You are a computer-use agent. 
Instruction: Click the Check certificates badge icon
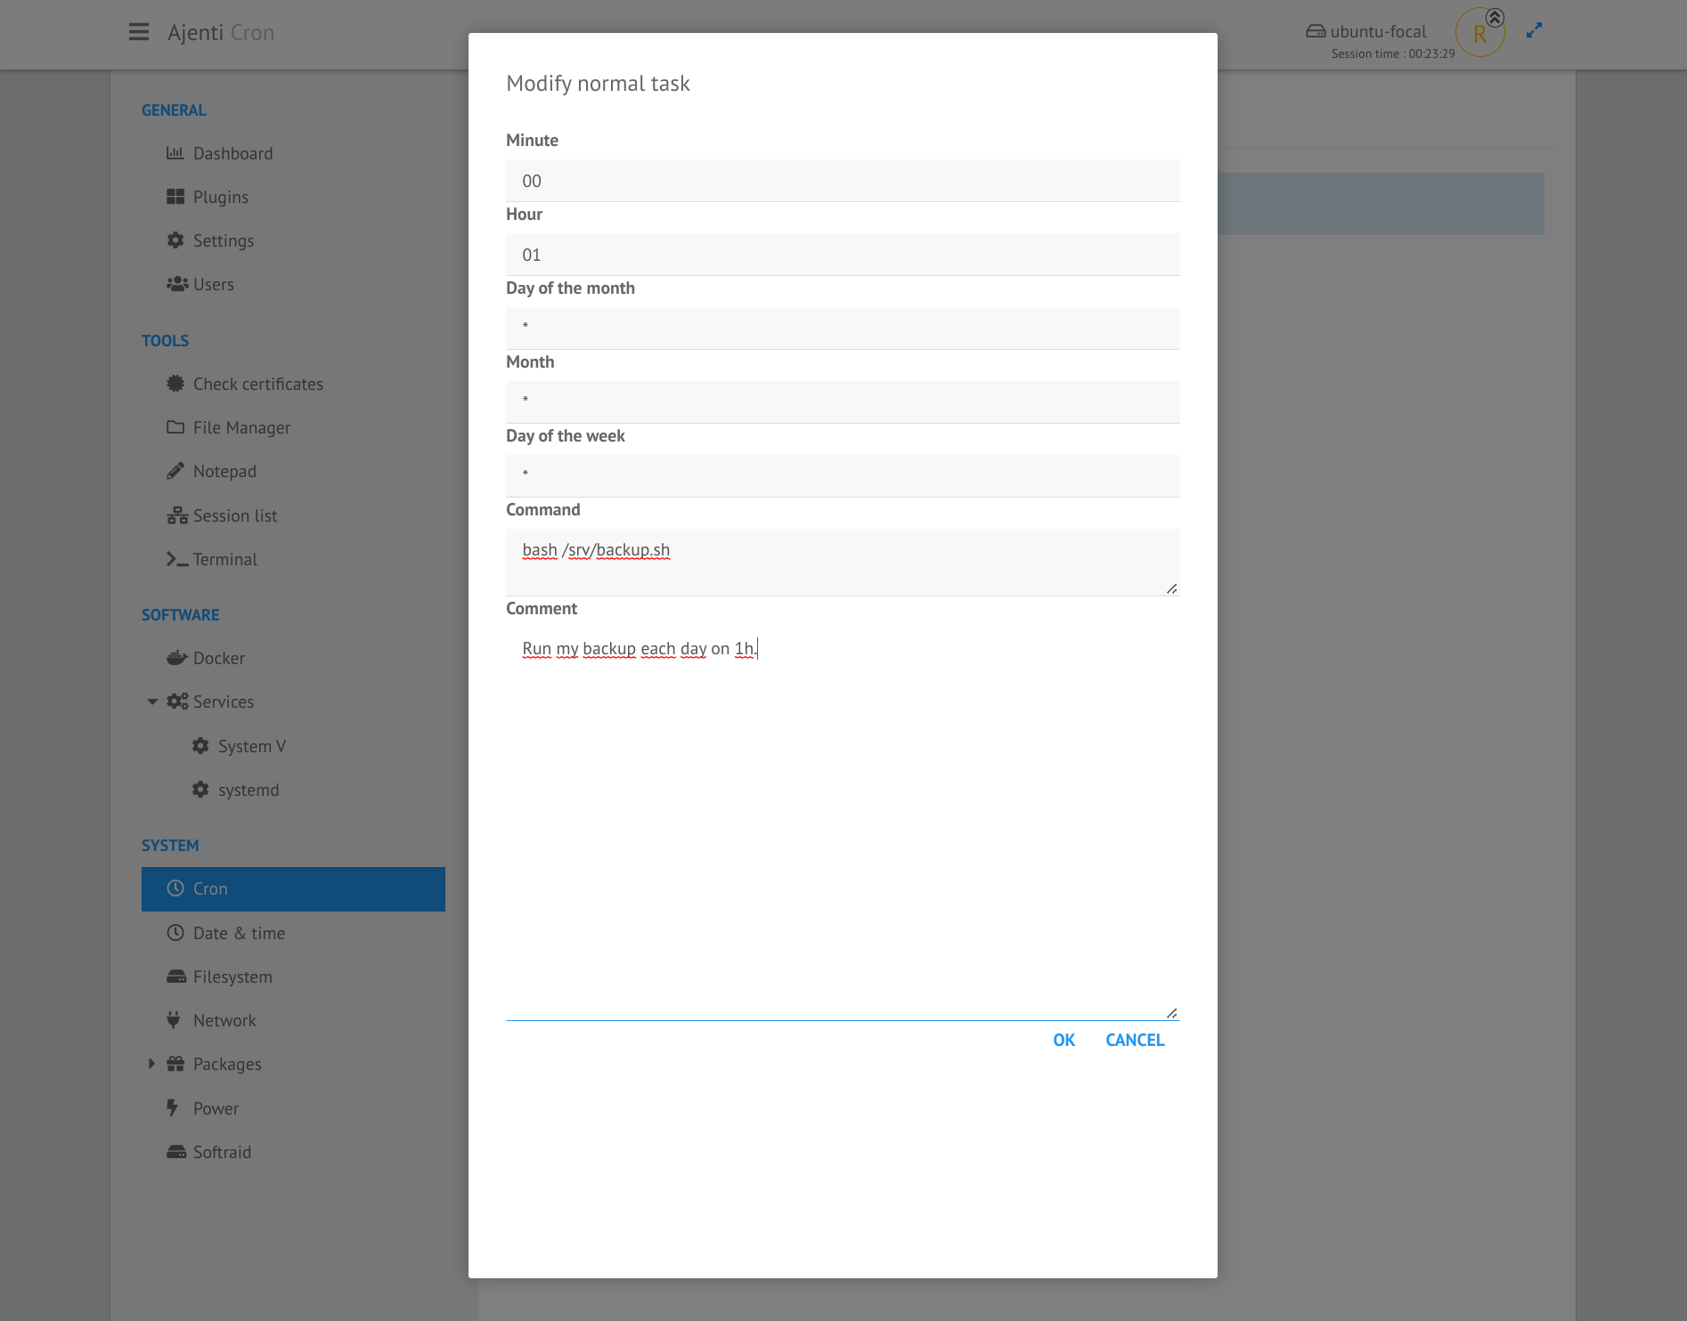tap(175, 385)
